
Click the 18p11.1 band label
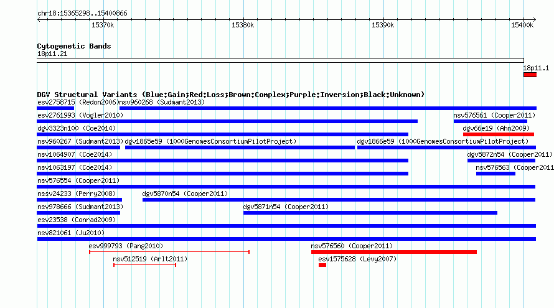(537, 68)
